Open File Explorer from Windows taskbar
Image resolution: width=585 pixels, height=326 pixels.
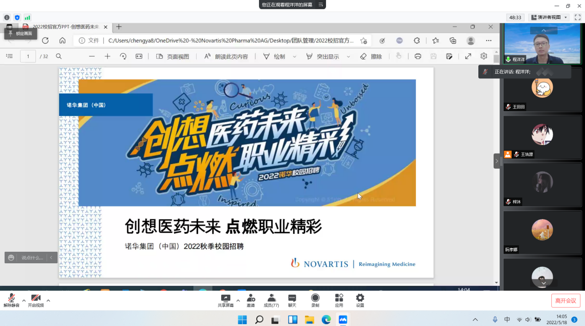click(x=309, y=320)
